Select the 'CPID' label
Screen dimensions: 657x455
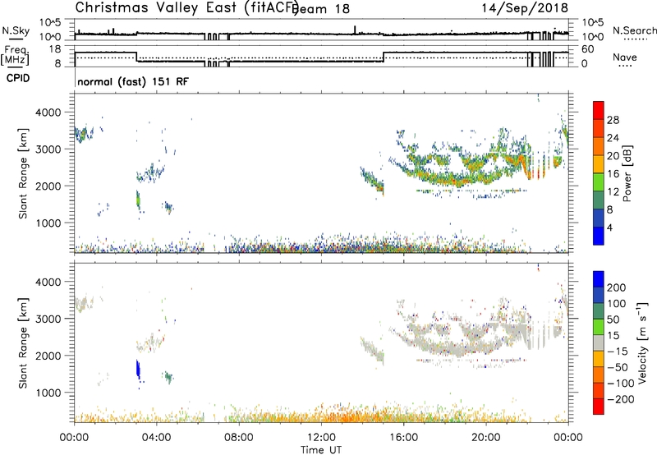[18, 78]
